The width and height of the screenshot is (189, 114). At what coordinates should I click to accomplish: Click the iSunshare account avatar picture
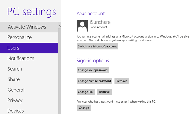coord(82,26)
